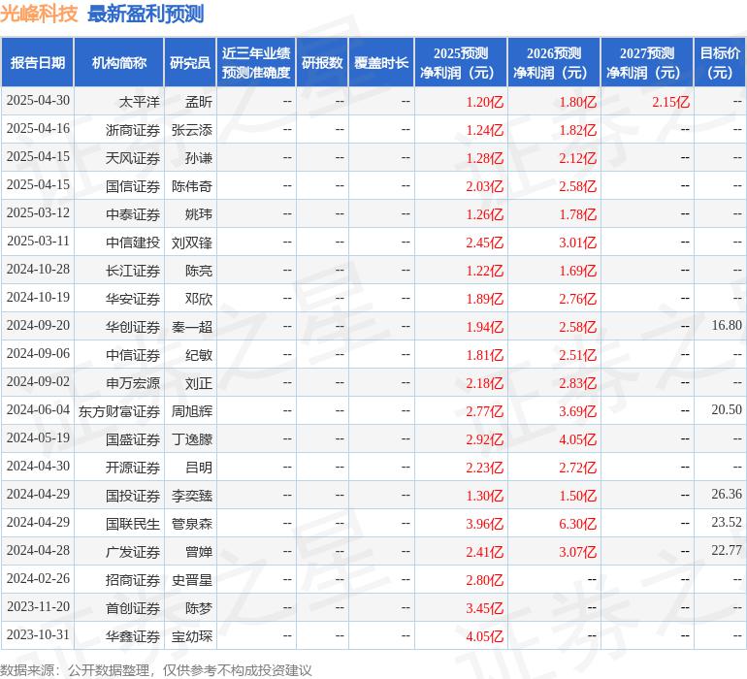Select the 研报数 column header
Viewport: 747px width, 679px height.
point(322,63)
